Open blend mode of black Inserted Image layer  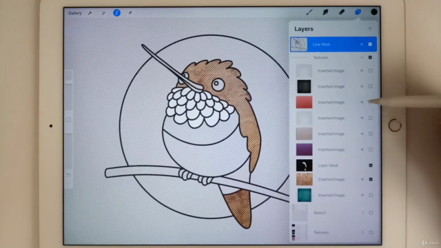[362, 87]
